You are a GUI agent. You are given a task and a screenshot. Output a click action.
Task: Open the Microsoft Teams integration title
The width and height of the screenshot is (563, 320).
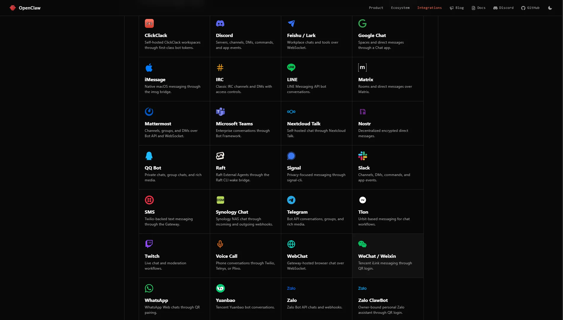pos(234,124)
